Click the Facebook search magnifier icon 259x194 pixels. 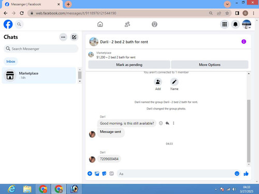pyautogui.click(x=19, y=24)
